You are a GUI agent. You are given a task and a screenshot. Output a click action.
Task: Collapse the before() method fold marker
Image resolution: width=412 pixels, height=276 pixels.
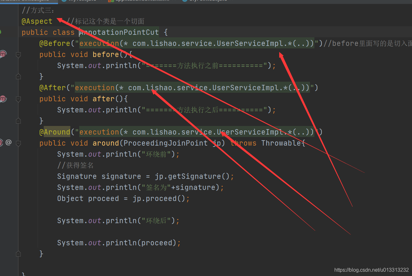click(18, 55)
